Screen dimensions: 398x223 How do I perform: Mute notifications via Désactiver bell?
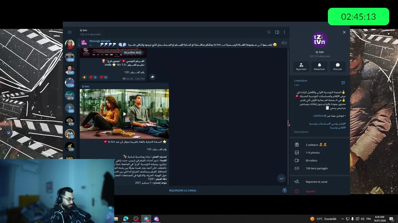click(319, 67)
